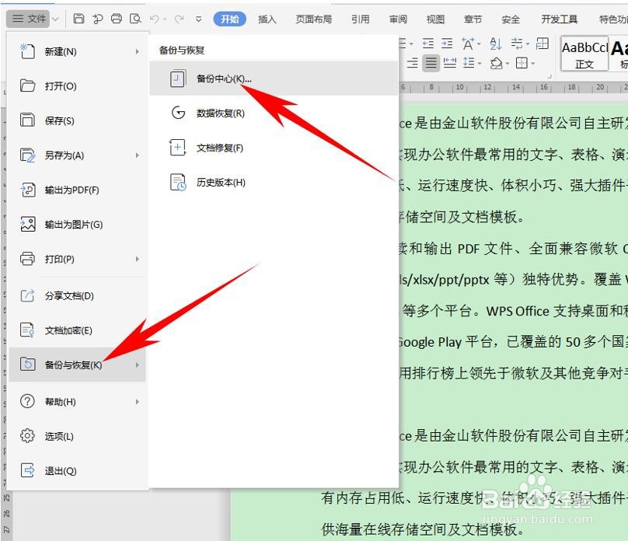Screen dimensions: 628x541
Task: Open 备份中心(K)... in the submenu
Action: pyautogui.click(x=274, y=79)
